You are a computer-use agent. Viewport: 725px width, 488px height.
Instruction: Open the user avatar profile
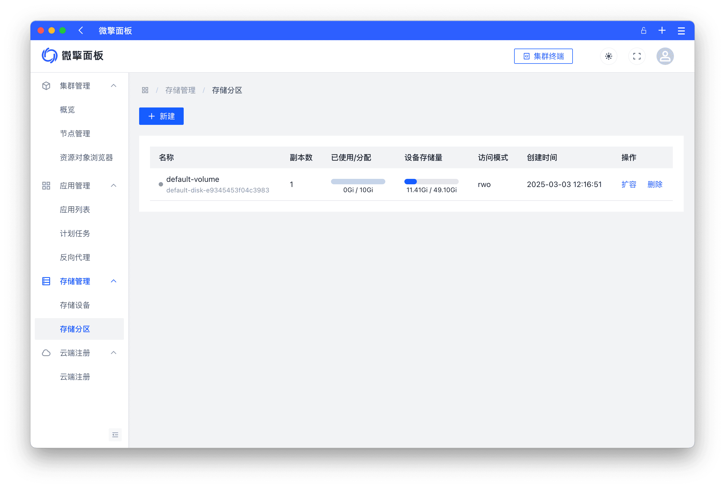(665, 56)
